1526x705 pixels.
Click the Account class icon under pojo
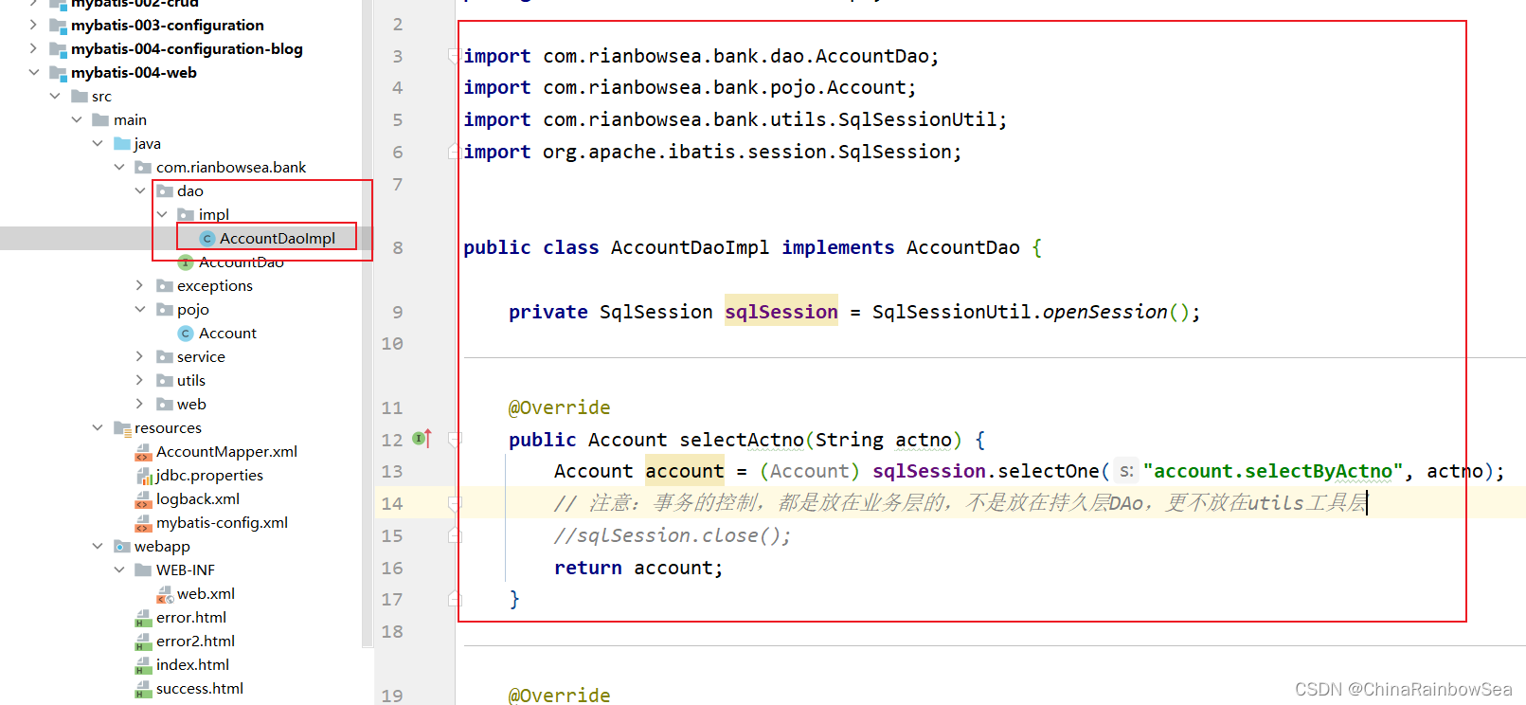(186, 334)
